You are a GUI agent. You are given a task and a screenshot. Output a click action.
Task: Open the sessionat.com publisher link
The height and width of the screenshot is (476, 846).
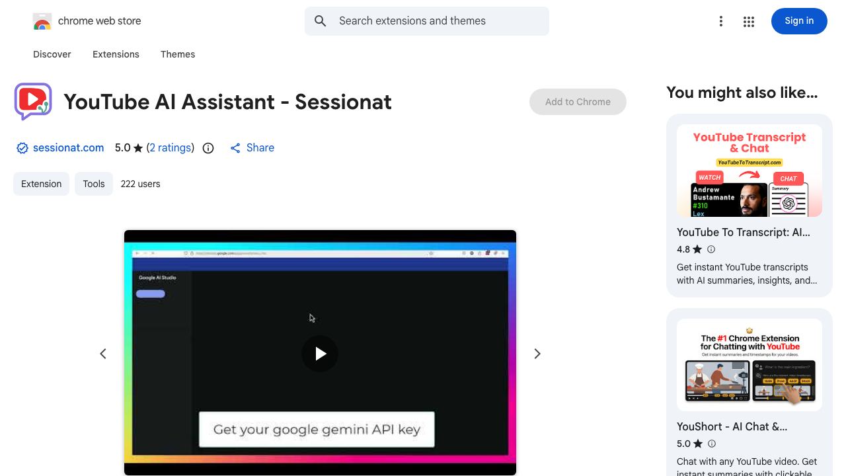68,148
